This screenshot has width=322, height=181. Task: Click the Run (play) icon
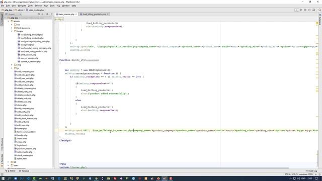point(301,10)
